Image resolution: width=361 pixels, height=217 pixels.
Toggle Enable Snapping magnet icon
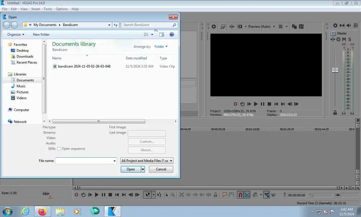pos(240,195)
